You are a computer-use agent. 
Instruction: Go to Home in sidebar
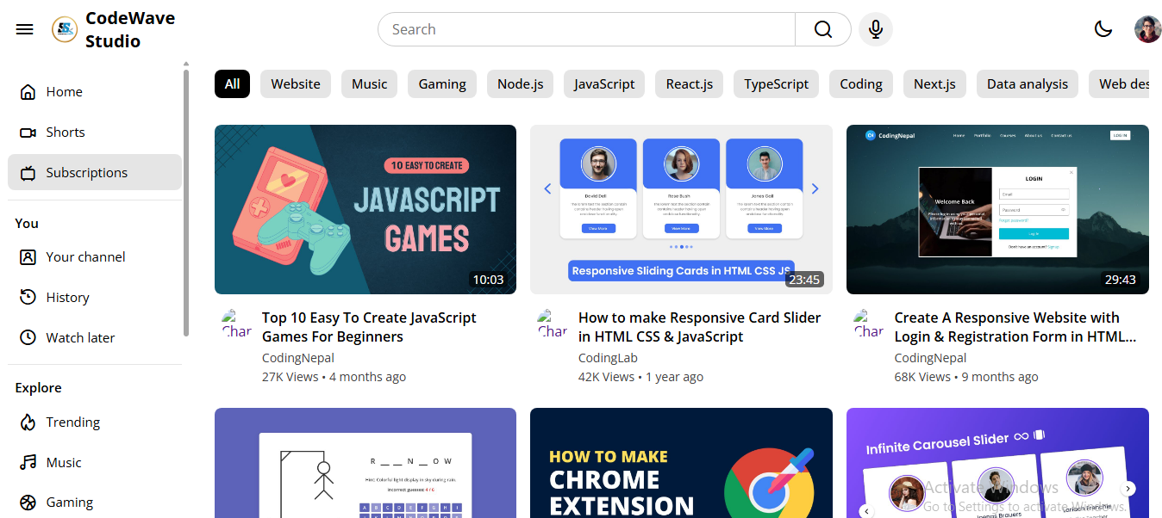tap(95, 92)
